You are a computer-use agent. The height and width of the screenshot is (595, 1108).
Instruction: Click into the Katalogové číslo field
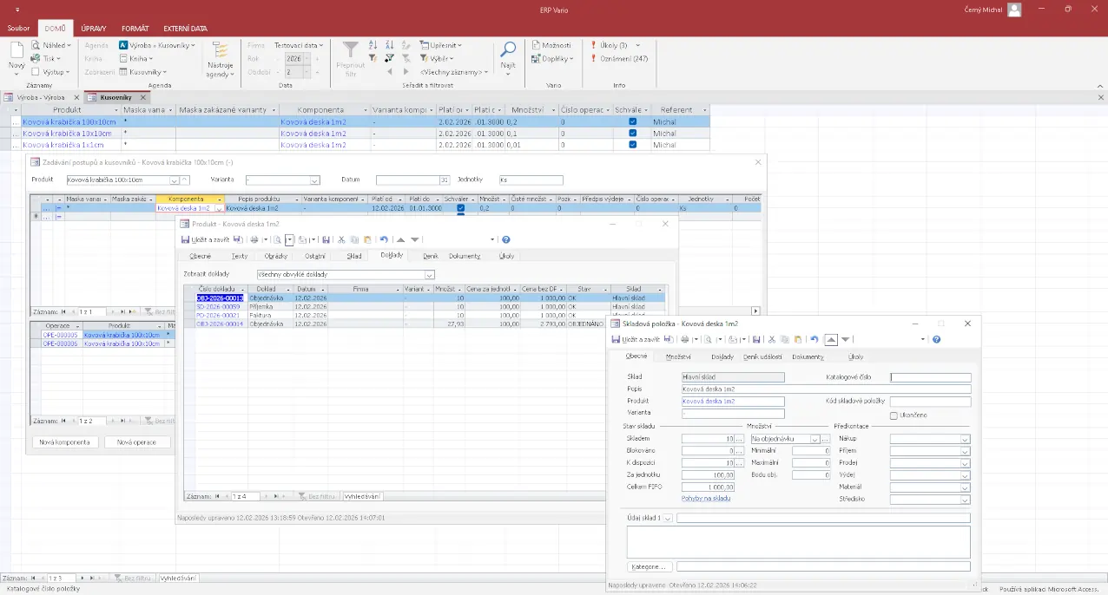[930, 378]
